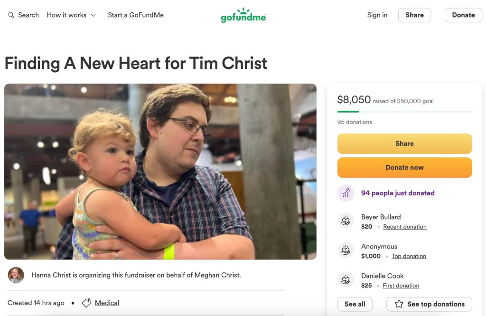Click See all donations button
486x316 pixels.
[x=355, y=304]
